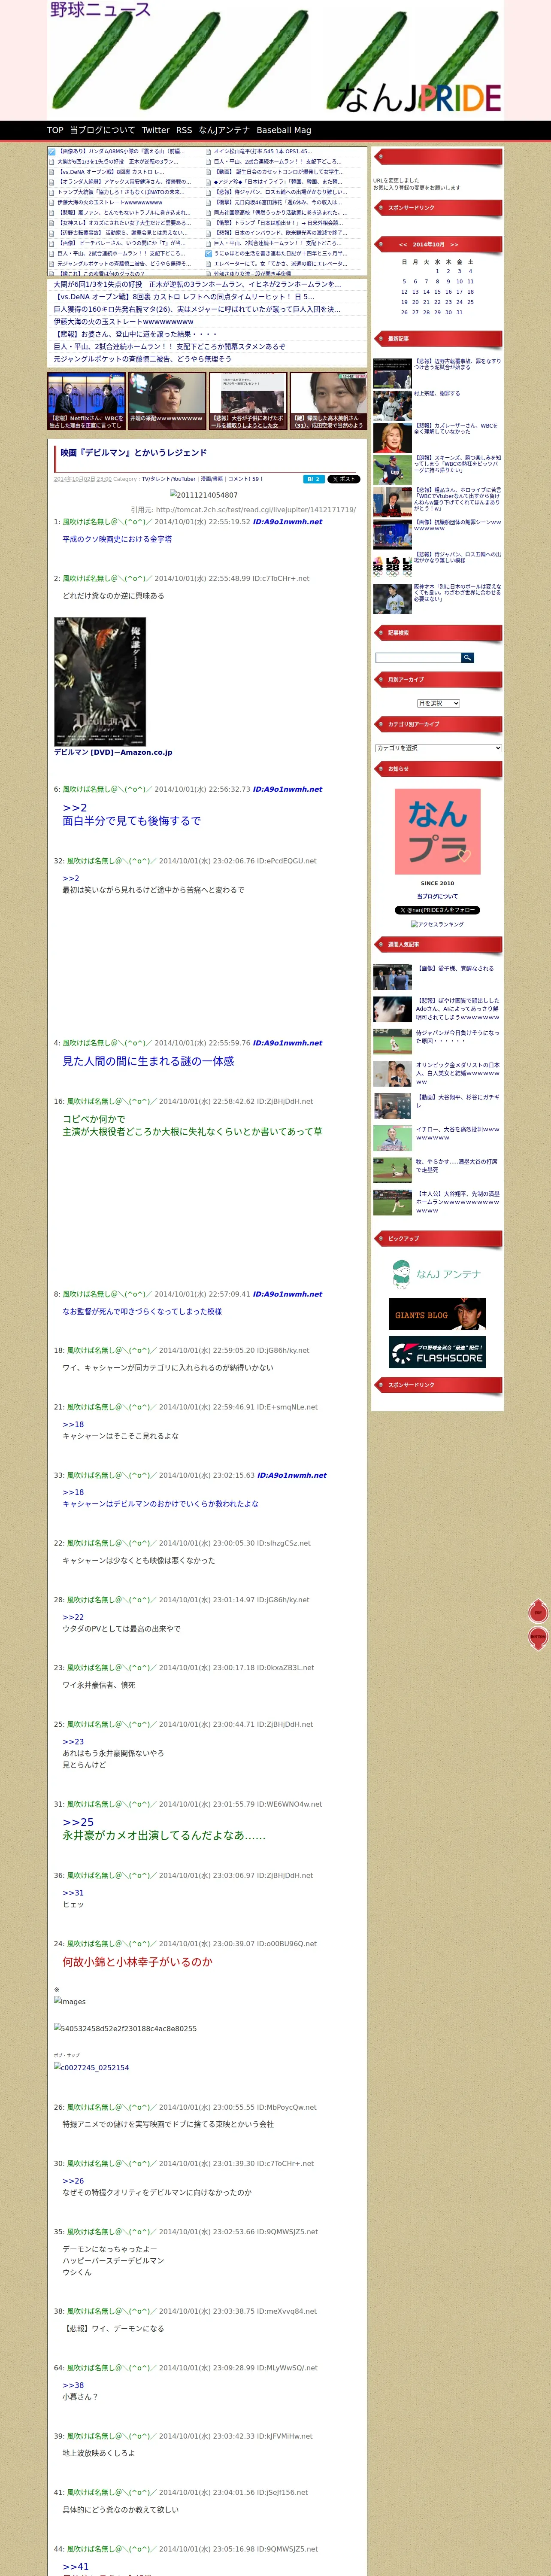Click the なんJ PRIDE header logo
The image size is (551, 2576).
click(419, 97)
